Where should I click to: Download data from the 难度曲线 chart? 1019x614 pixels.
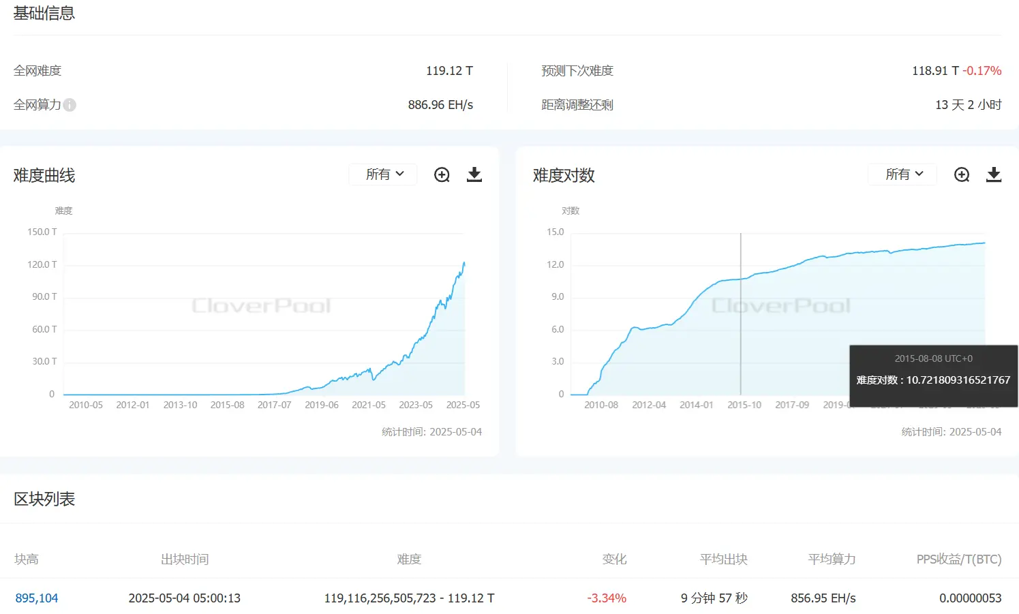pyautogui.click(x=474, y=174)
